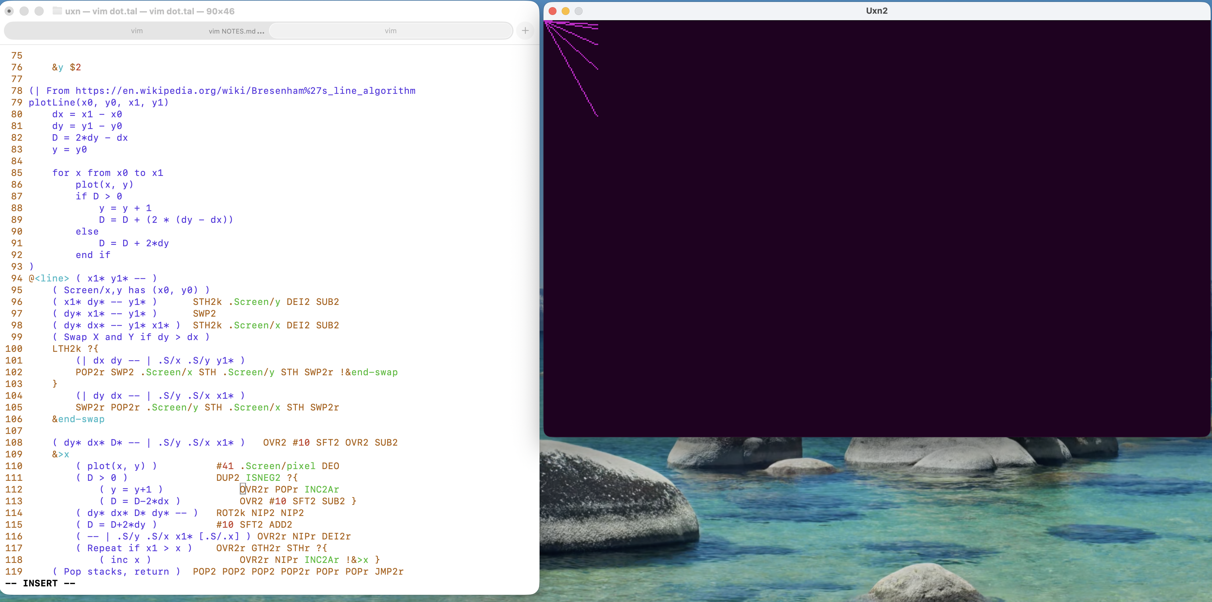Close the Uxn2 emulator window
Image resolution: width=1212 pixels, height=602 pixels.
tap(553, 11)
